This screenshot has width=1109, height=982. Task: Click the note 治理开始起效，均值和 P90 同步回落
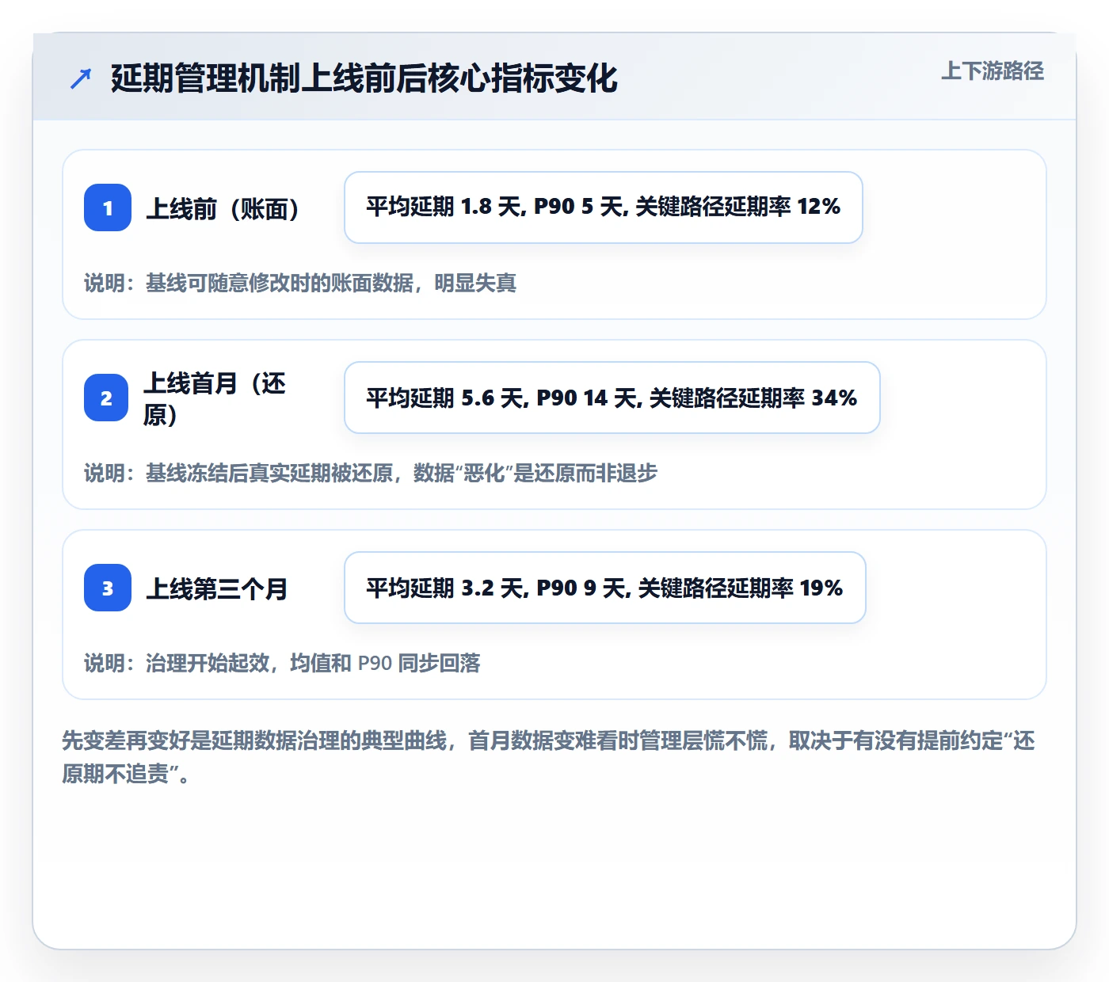click(x=282, y=663)
